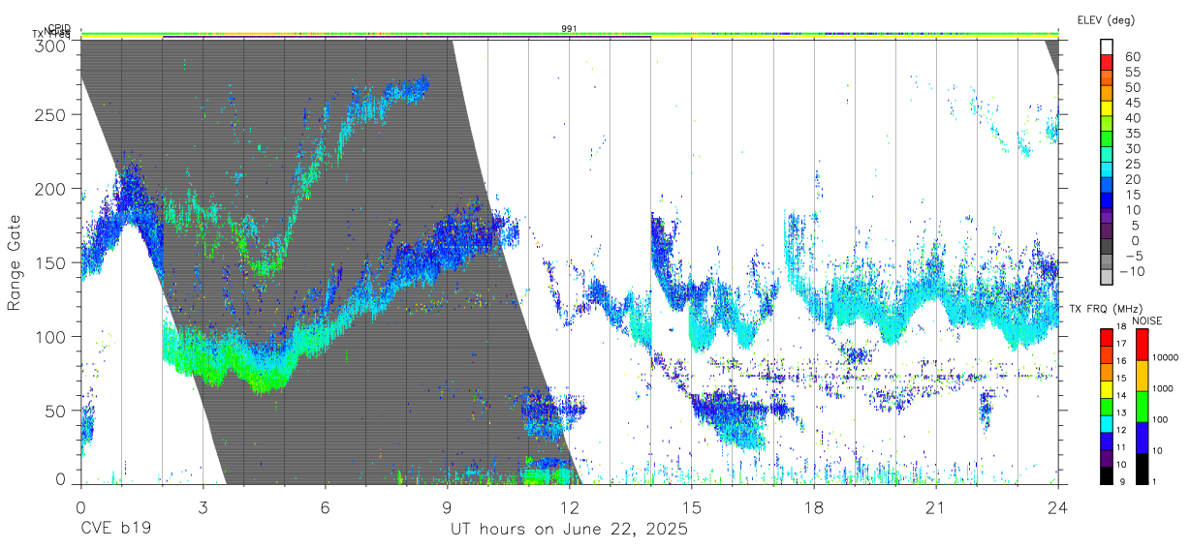Click hour 9 on the UT time axis
This screenshot has height=549, width=1190.
pyautogui.click(x=447, y=507)
